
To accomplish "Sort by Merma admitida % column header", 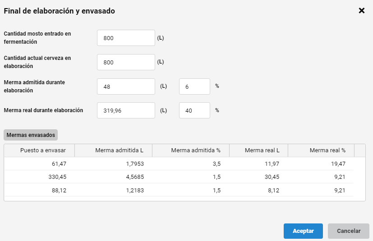I will coord(191,150).
